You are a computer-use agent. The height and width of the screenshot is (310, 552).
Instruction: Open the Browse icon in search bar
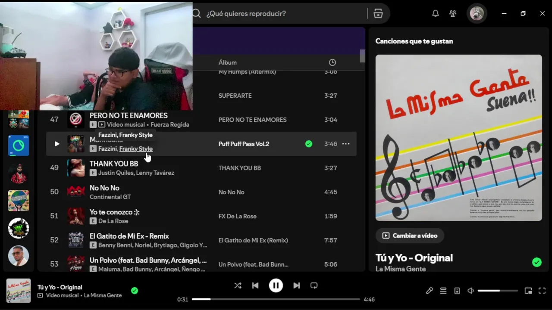[x=378, y=13]
